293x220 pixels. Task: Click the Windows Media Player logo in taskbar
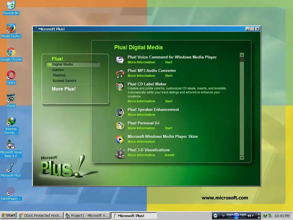pyautogui.click(x=215, y=216)
